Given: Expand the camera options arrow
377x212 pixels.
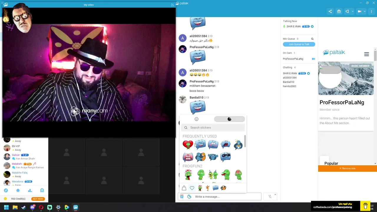Looking at the screenshot, I should [x=365, y=11].
